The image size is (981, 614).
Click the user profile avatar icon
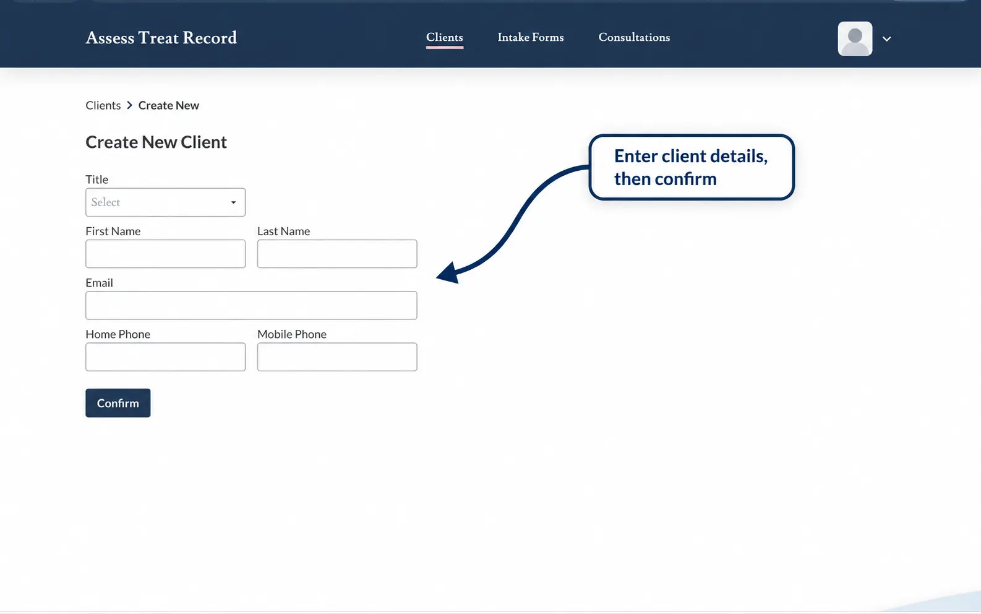pyautogui.click(x=855, y=38)
